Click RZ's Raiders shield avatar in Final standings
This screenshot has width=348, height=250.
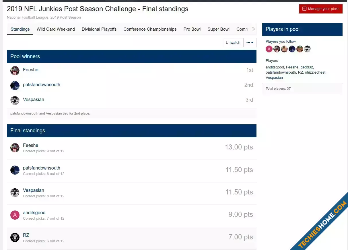(x=15, y=237)
